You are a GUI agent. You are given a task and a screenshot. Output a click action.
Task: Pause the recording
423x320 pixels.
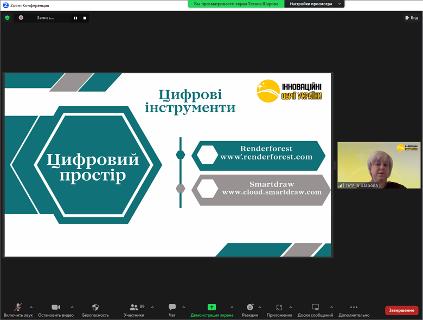point(75,18)
